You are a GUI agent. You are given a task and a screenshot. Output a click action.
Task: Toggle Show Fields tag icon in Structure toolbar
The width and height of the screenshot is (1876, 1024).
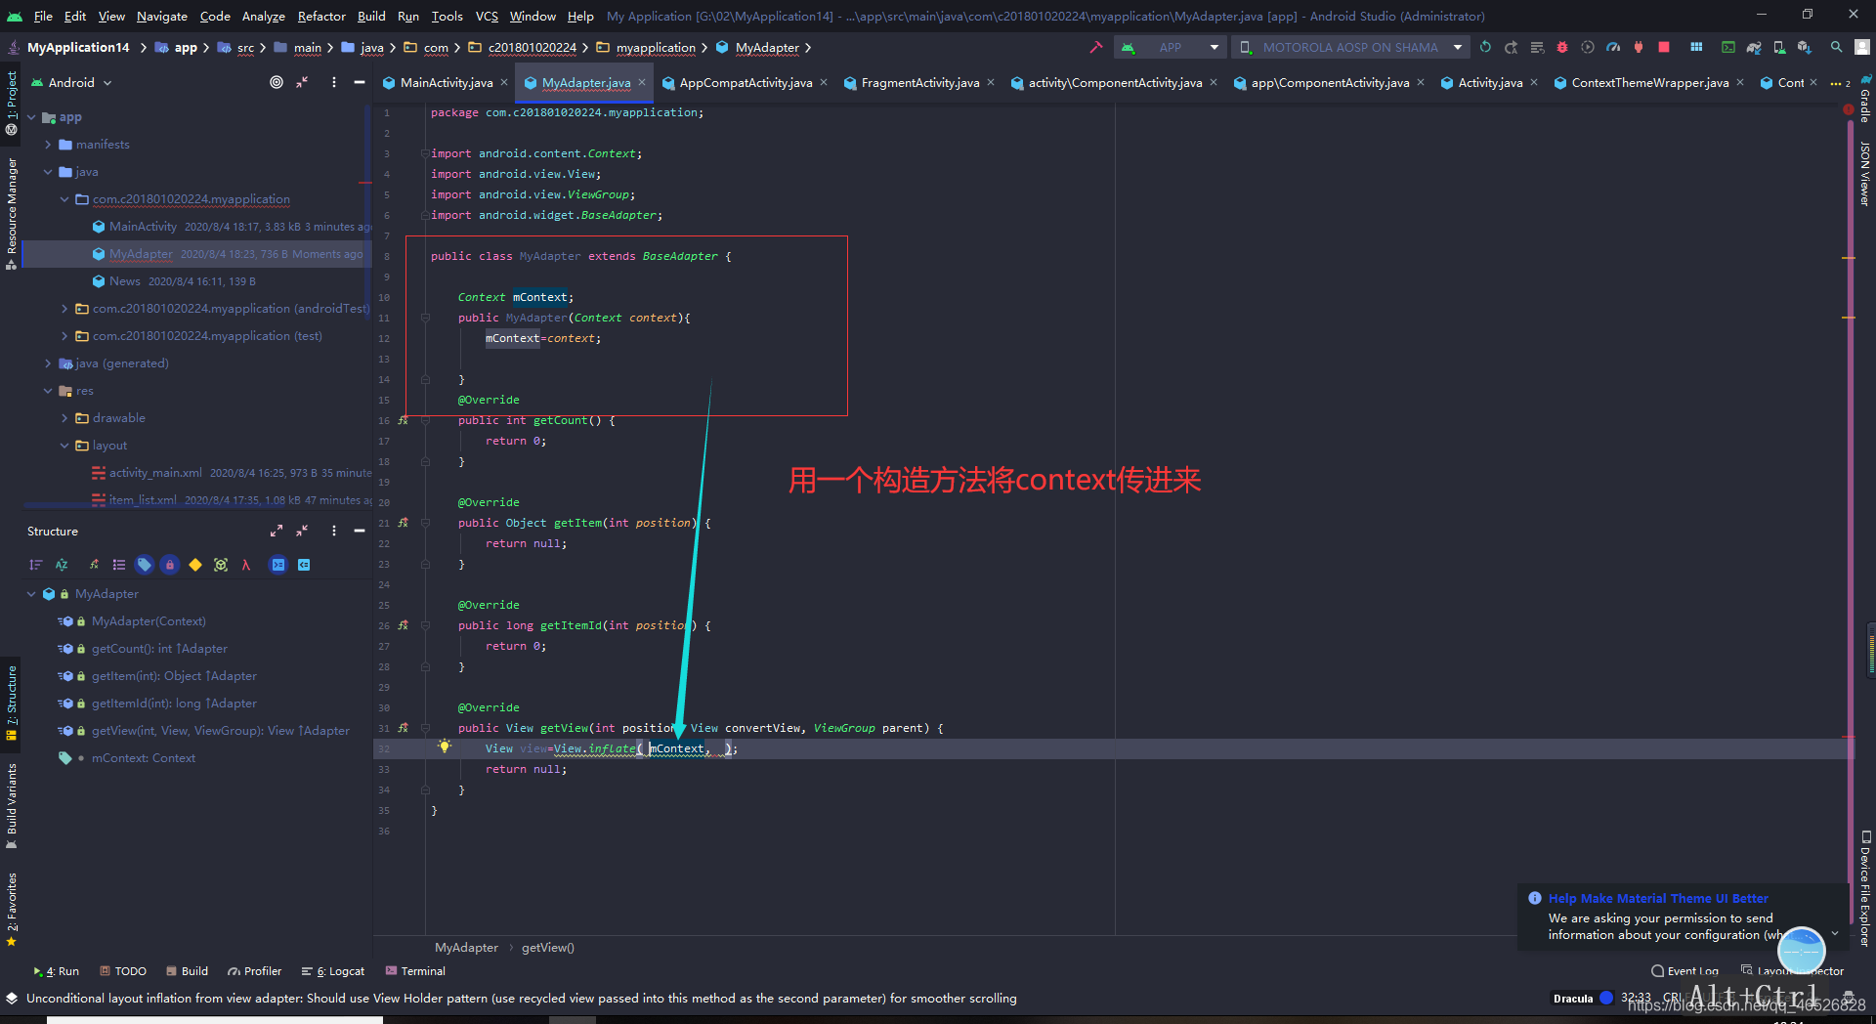[145, 565]
